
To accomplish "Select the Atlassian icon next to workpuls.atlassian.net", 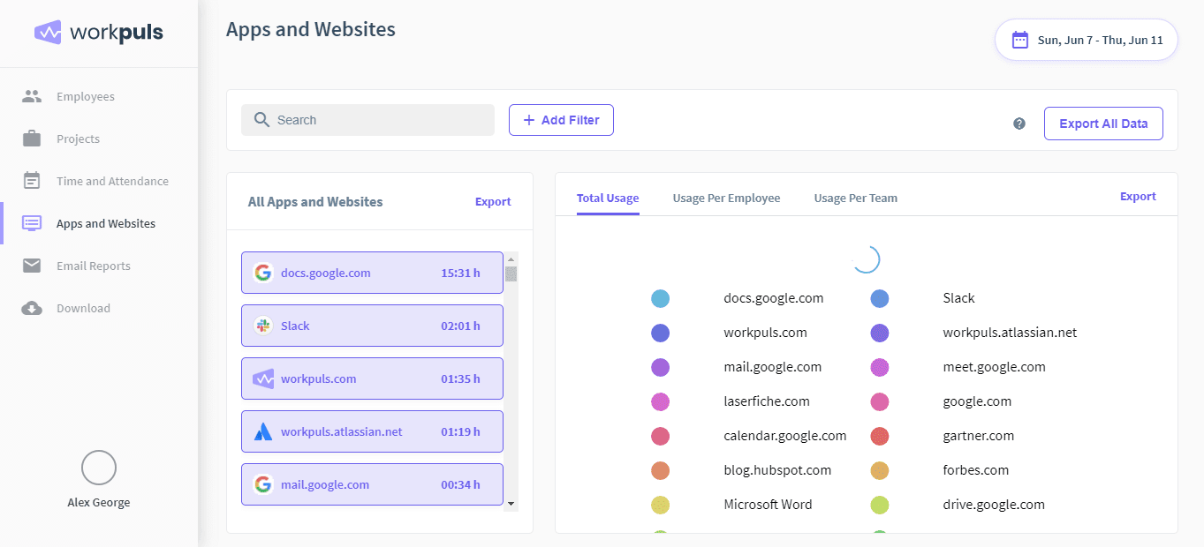I will coord(263,431).
